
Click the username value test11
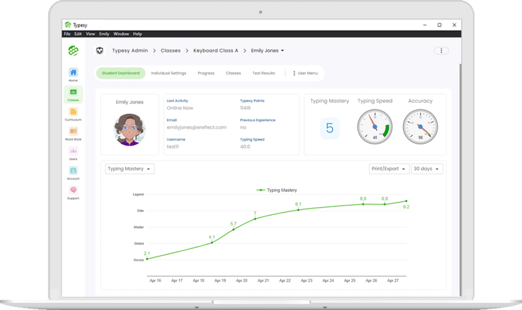pyautogui.click(x=172, y=147)
